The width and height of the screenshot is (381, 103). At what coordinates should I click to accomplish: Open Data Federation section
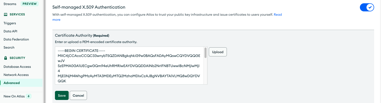point(16,39)
